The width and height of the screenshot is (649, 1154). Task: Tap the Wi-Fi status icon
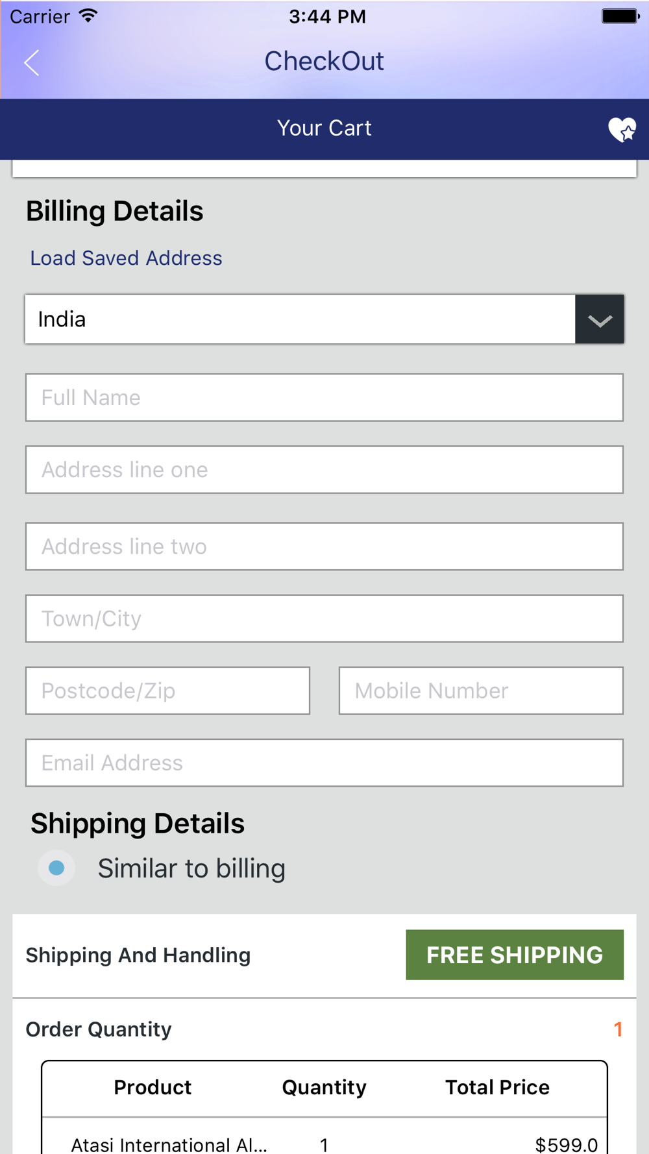pyautogui.click(x=88, y=16)
